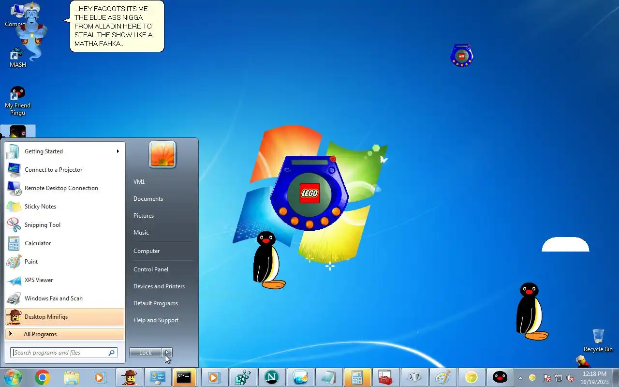This screenshot has width=619, height=387.
Task: Open VM1 user folder link
Action: 139,182
